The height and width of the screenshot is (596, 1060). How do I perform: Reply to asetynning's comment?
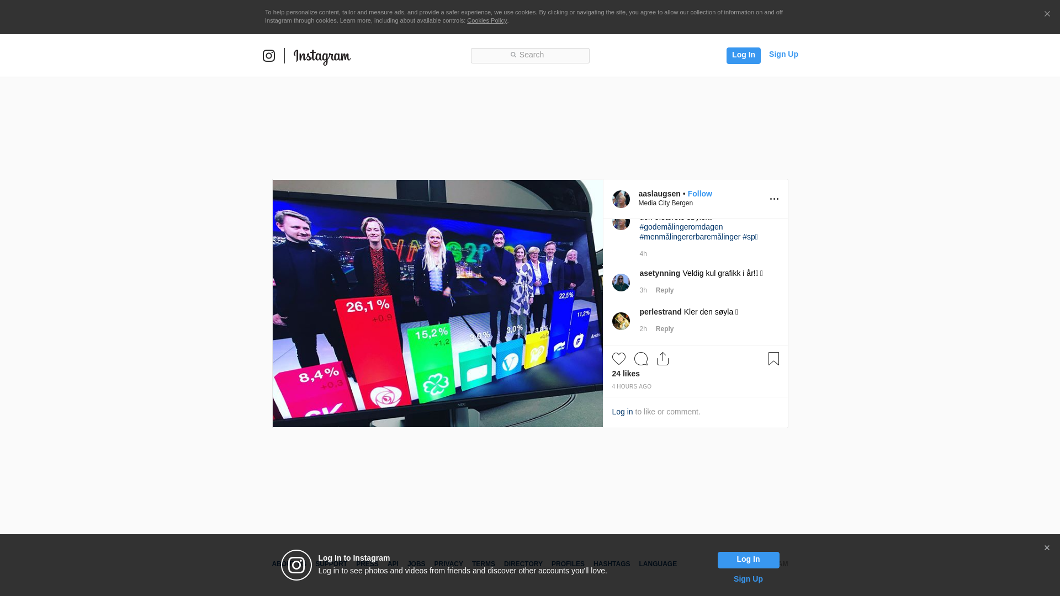pyautogui.click(x=665, y=290)
